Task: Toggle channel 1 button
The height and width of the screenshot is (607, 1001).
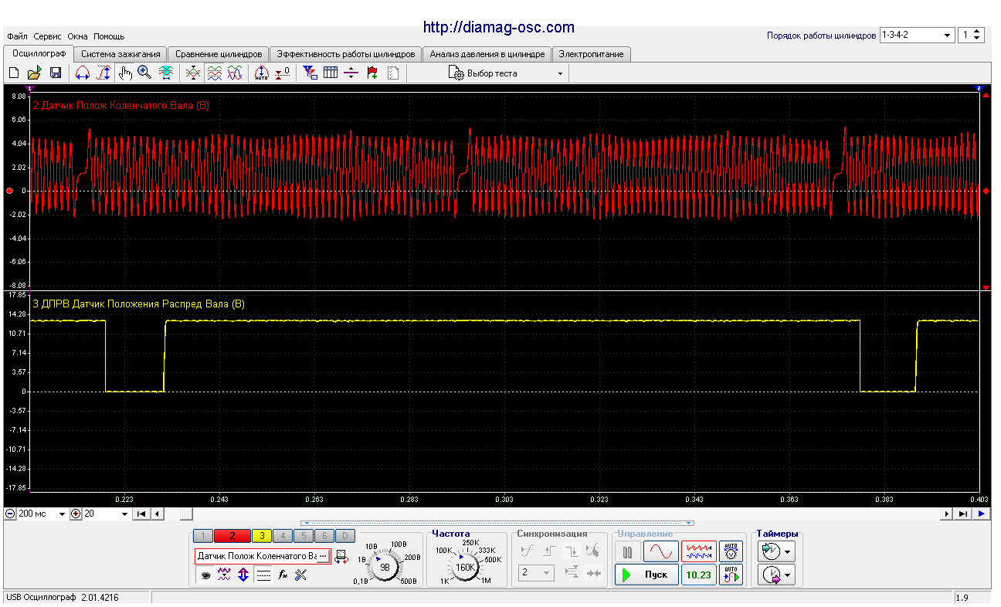Action: 202,535
